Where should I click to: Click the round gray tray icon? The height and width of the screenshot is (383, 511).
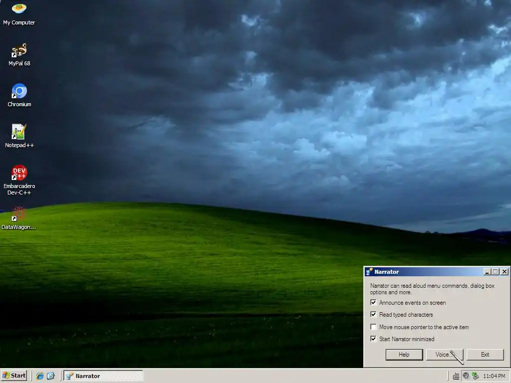466,376
